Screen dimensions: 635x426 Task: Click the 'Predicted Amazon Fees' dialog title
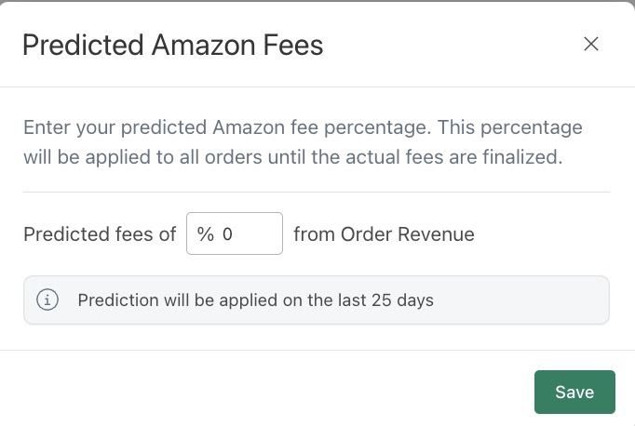click(x=173, y=45)
